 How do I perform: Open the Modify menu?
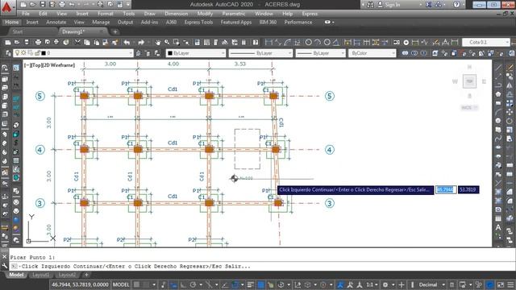[205, 14]
